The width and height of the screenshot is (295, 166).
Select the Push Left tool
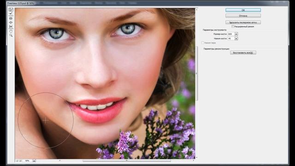11,27
